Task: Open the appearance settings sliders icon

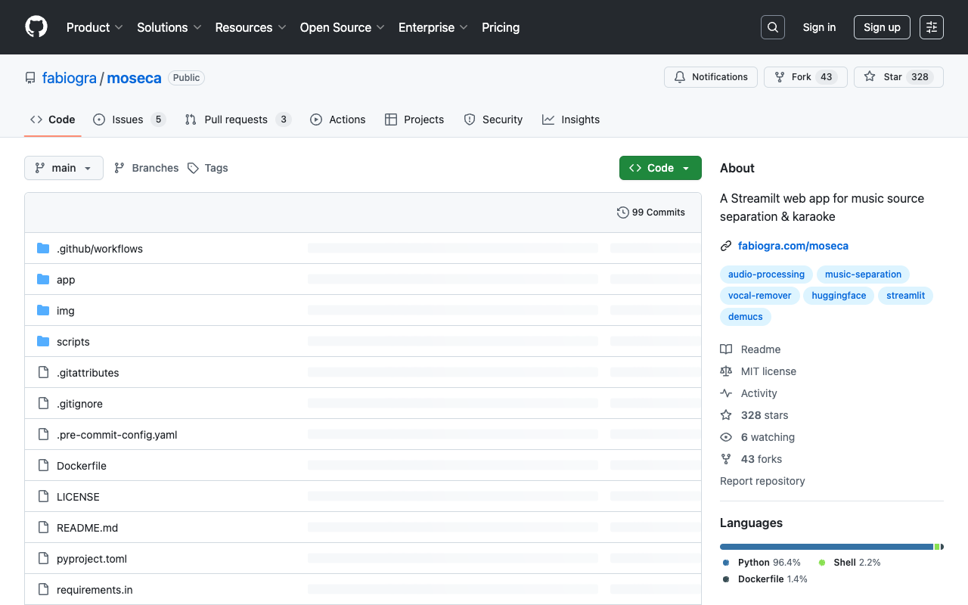Action: pos(932,27)
